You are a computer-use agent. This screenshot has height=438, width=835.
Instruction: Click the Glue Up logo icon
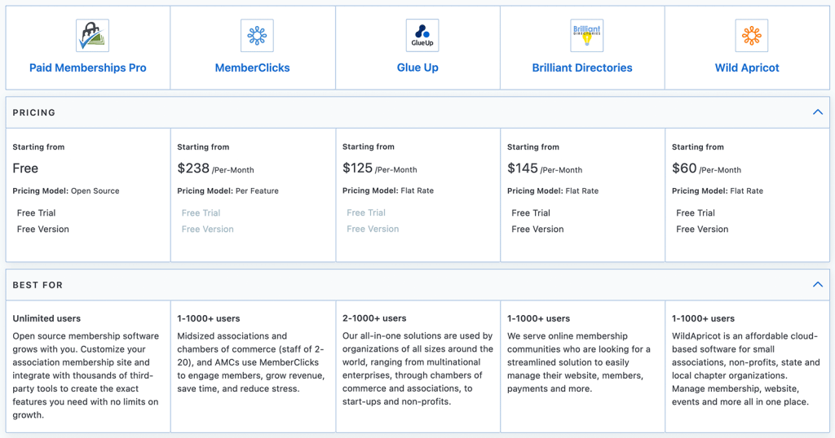(422, 36)
